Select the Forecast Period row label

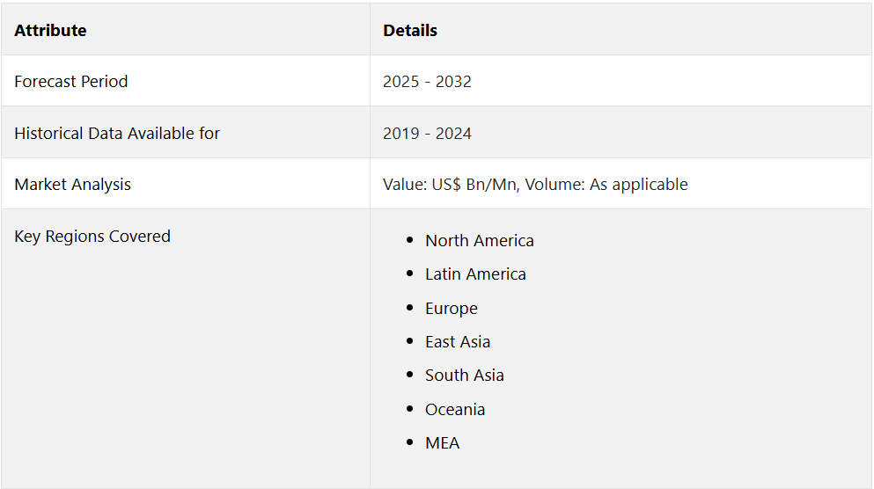[x=71, y=81]
